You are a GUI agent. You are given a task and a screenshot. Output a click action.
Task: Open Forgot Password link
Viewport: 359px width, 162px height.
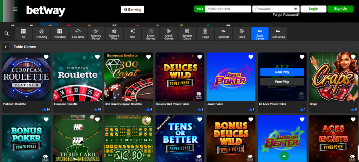[x=286, y=15]
